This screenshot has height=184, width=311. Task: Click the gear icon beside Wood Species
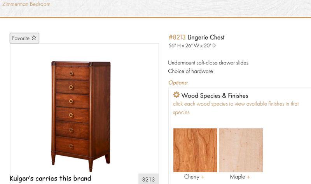(176, 95)
